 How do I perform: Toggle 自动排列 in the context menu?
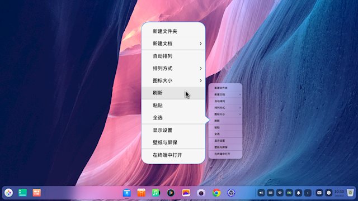(173, 56)
